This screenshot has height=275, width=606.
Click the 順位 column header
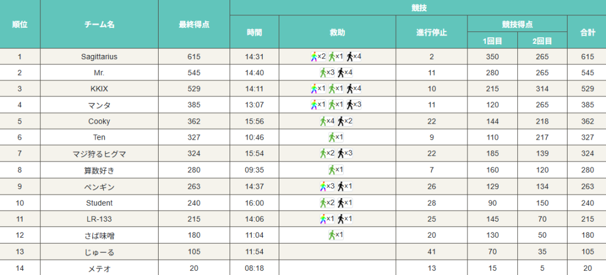pos(20,24)
